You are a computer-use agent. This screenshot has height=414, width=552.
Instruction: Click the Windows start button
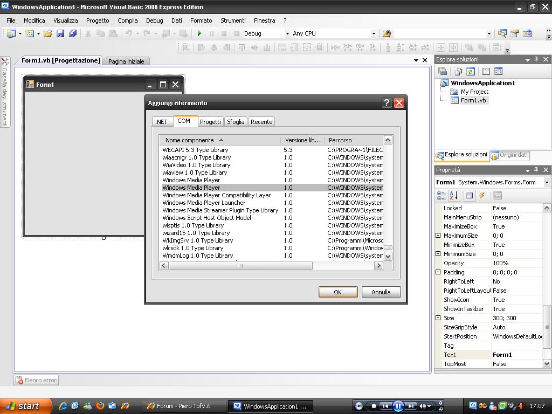(25, 406)
